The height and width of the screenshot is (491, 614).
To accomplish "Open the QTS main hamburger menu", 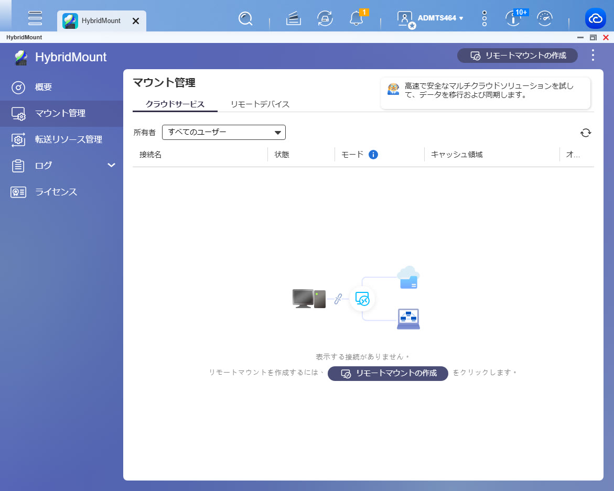I will tap(35, 18).
